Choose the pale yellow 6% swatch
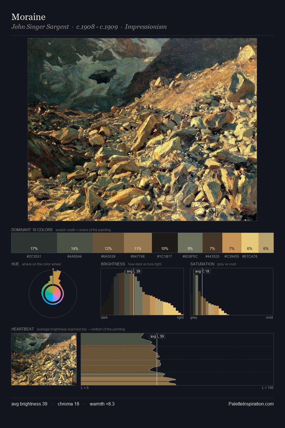Viewport: 285px width, 428px height. (250, 243)
